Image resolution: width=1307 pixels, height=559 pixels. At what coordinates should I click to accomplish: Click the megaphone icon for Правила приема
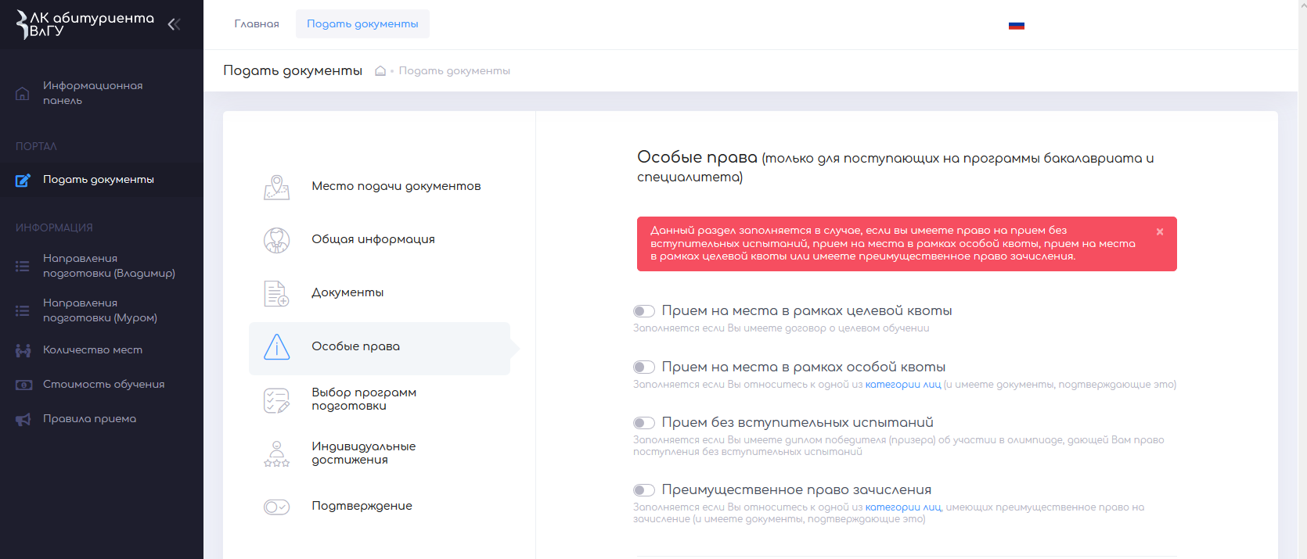23,419
